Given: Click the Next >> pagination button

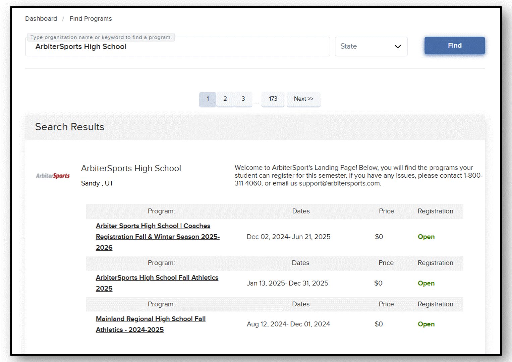Looking at the screenshot, I should pos(303,99).
